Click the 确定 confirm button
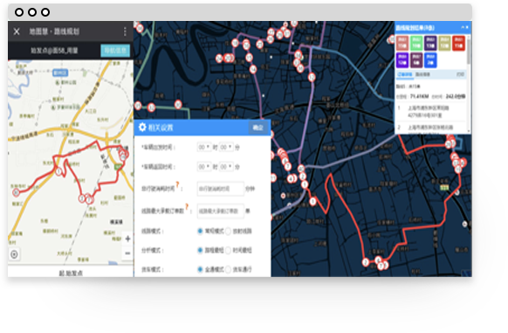The image size is (508, 333). click(257, 128)
